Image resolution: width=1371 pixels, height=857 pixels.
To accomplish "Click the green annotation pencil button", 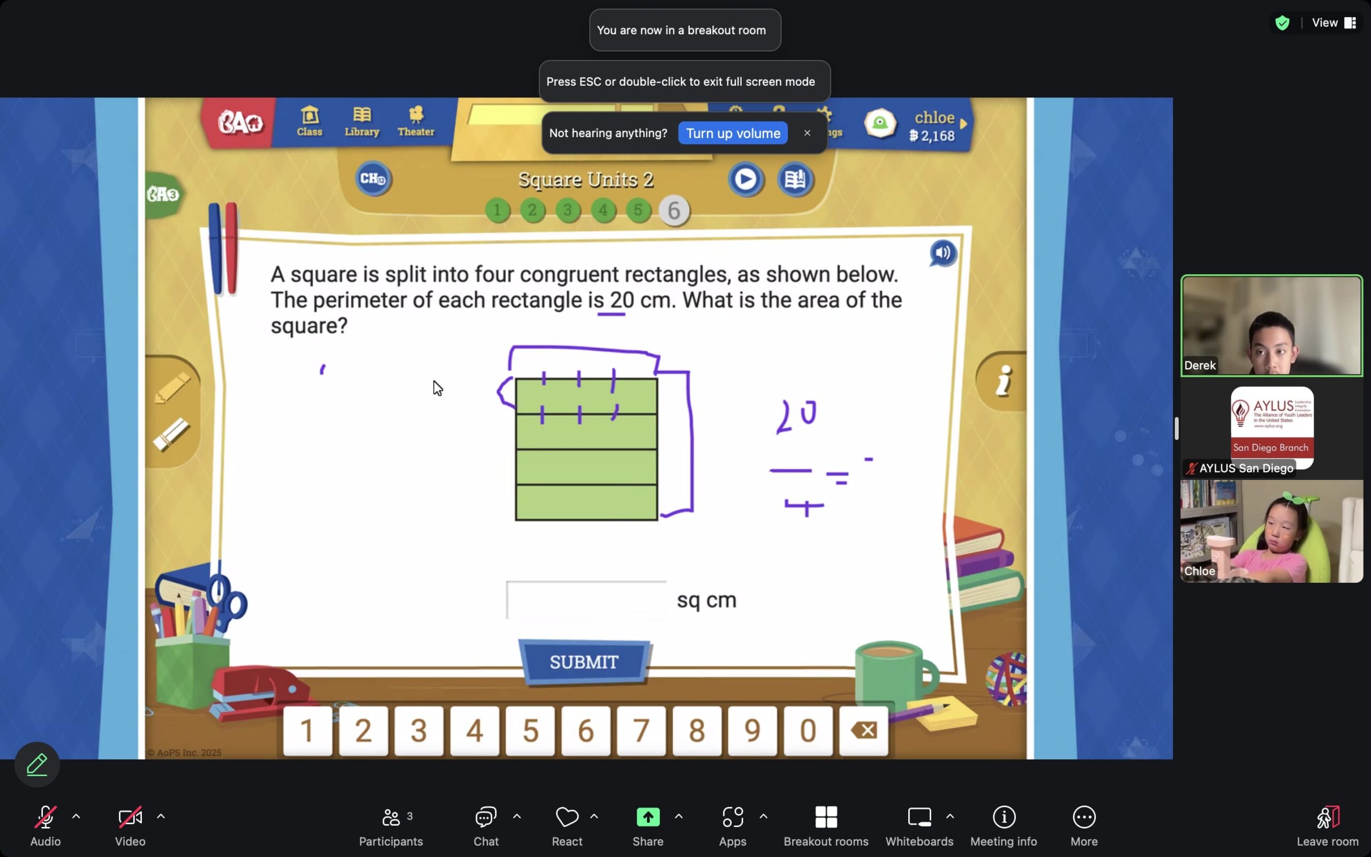I will point(37,765).
